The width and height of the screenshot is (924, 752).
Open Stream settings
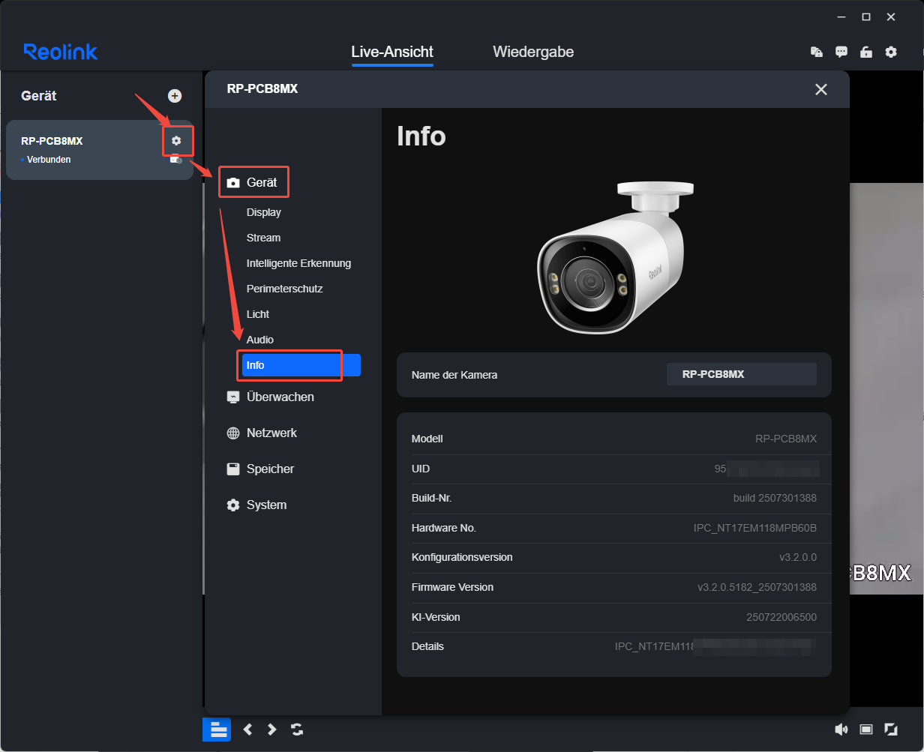coord(263,238)
